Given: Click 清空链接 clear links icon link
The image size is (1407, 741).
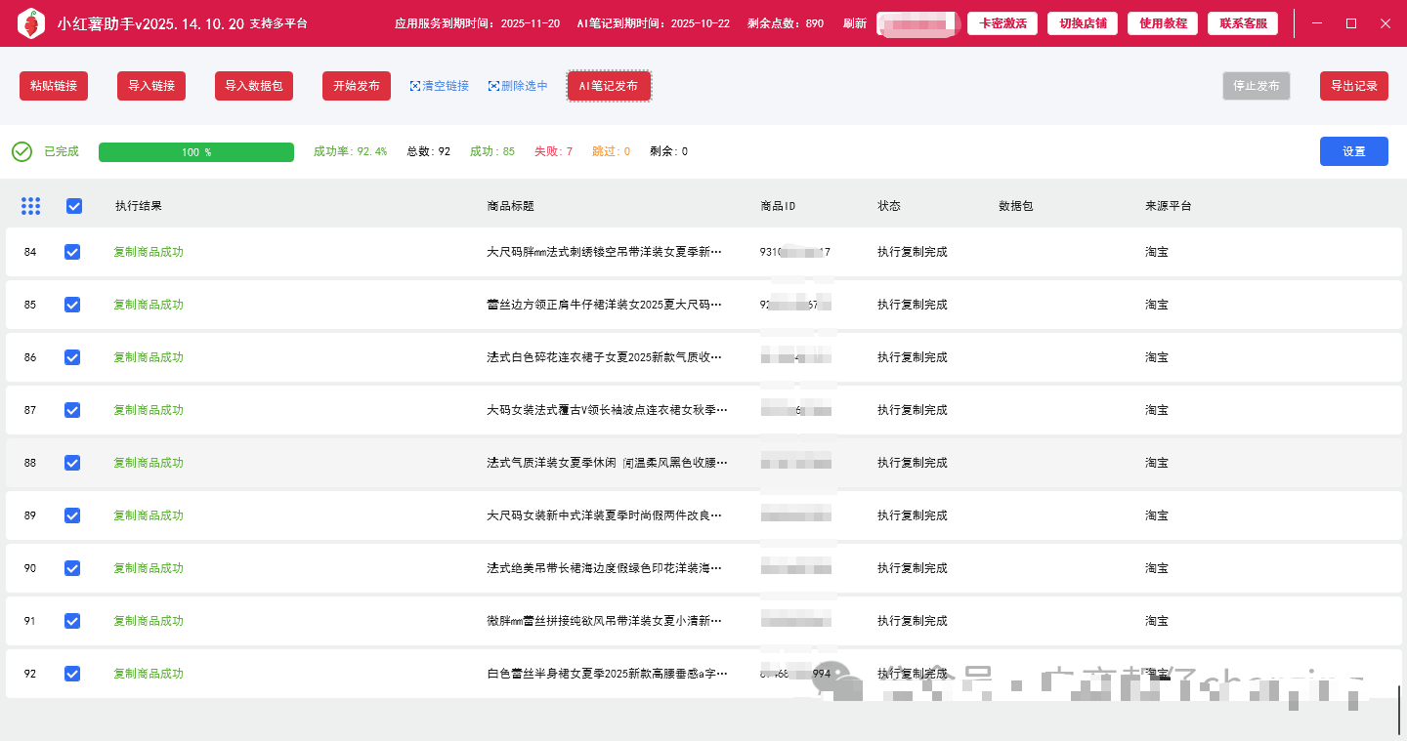Looking at the screenshot, I should tap(439, 86).
